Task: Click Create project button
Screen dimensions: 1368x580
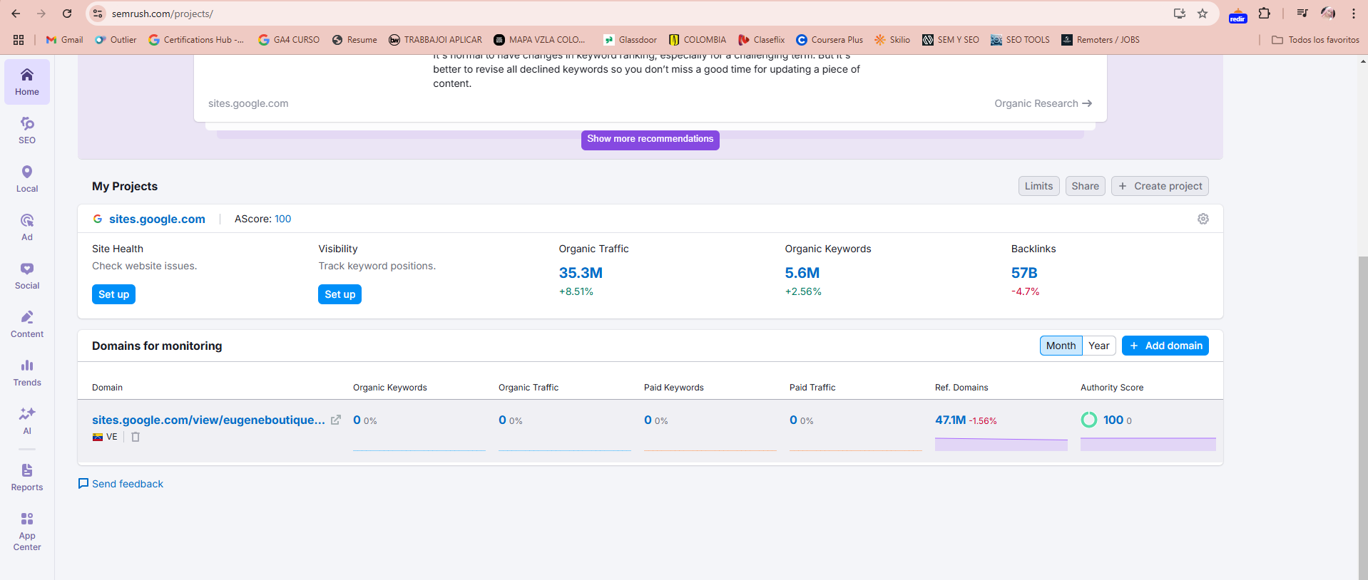Action: point(1160,186)
